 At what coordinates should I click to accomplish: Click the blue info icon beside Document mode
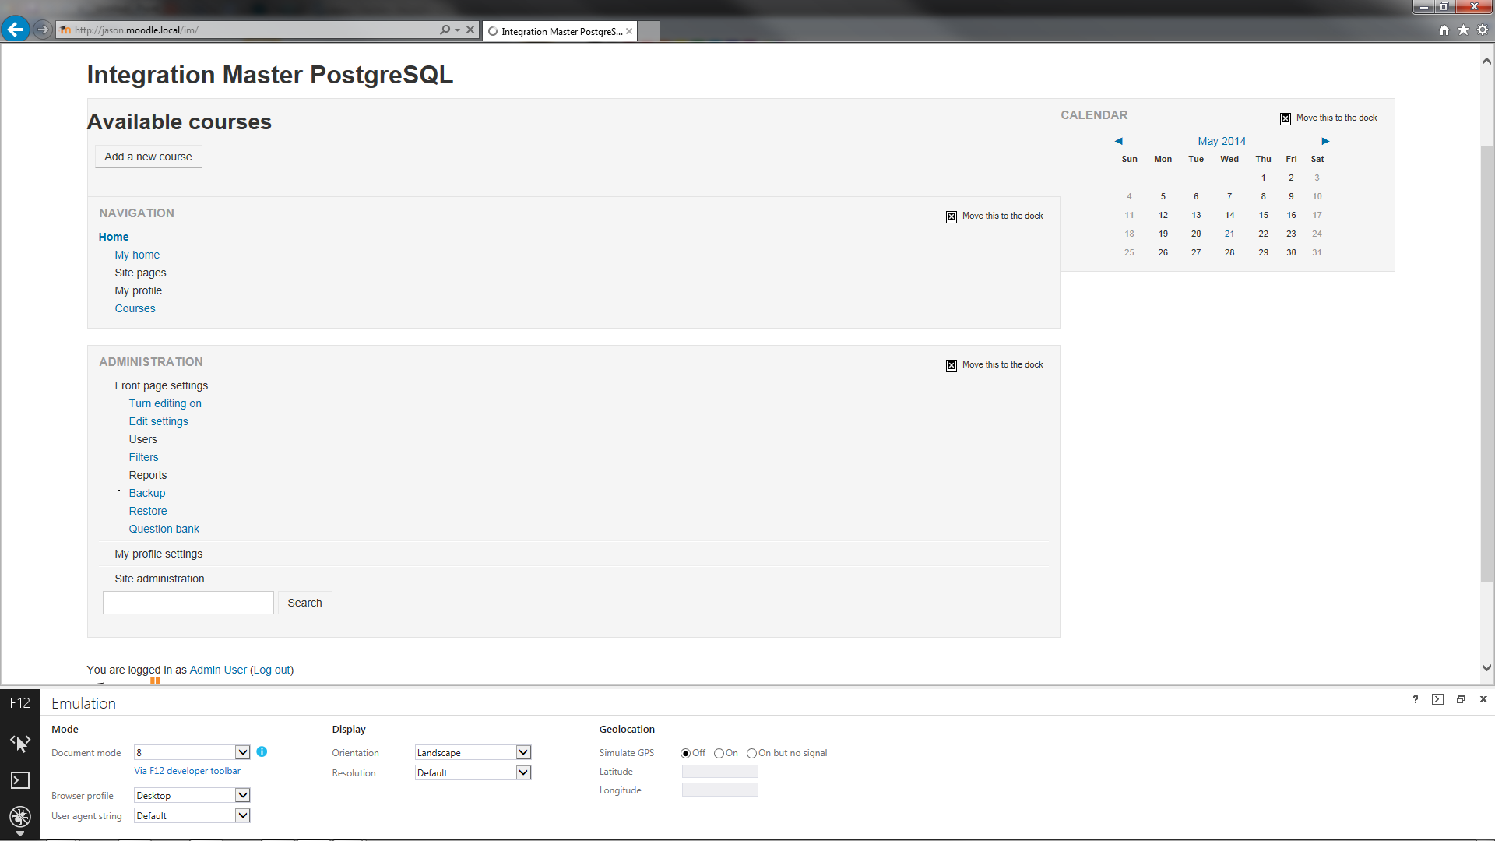tap(262, 752)
